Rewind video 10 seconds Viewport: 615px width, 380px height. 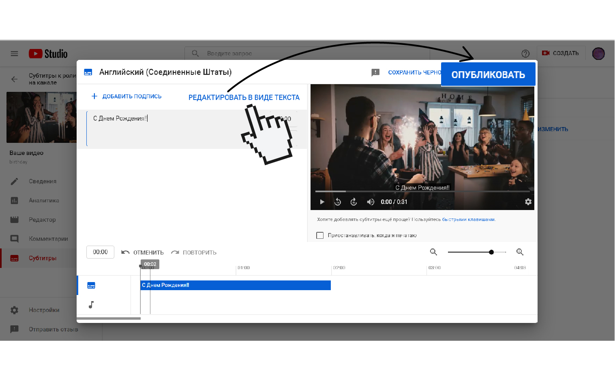coord(338,202)
